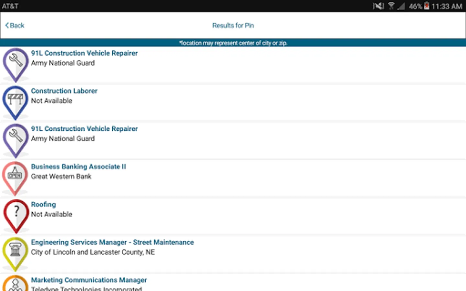
Task: Select Army National Guard text in third listing
Action: click(x=63, y=139)
